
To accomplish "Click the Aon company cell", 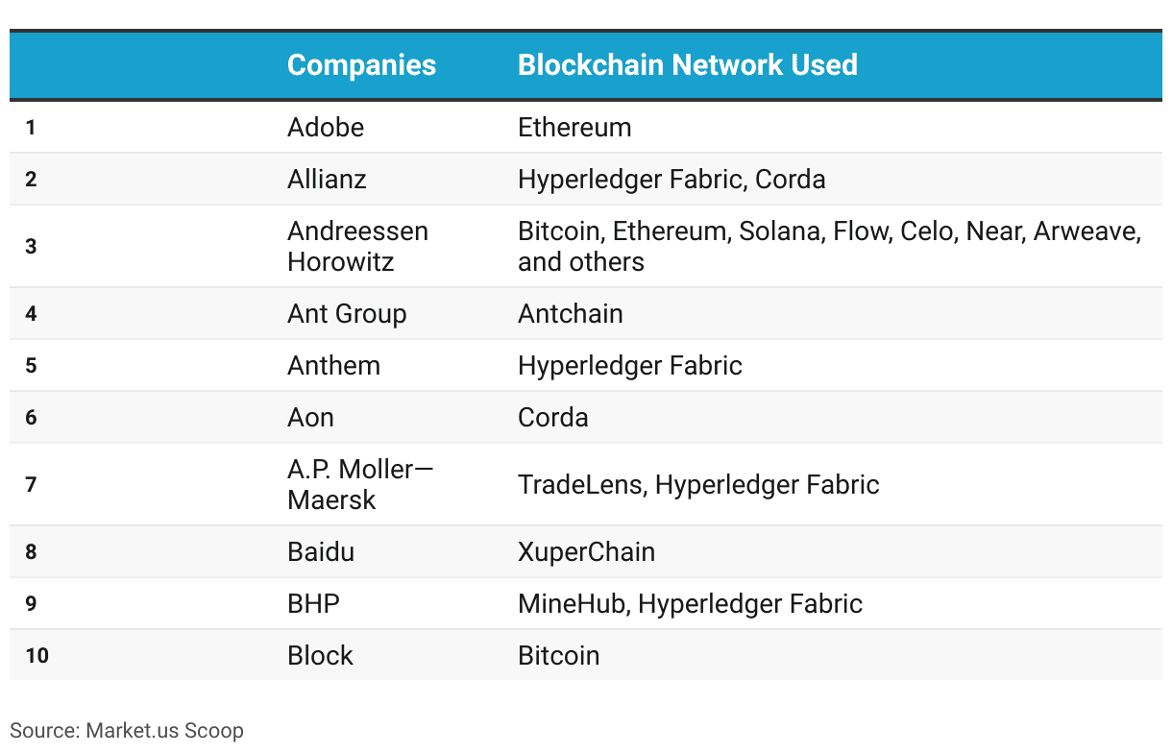I will (x=310, y=418).
